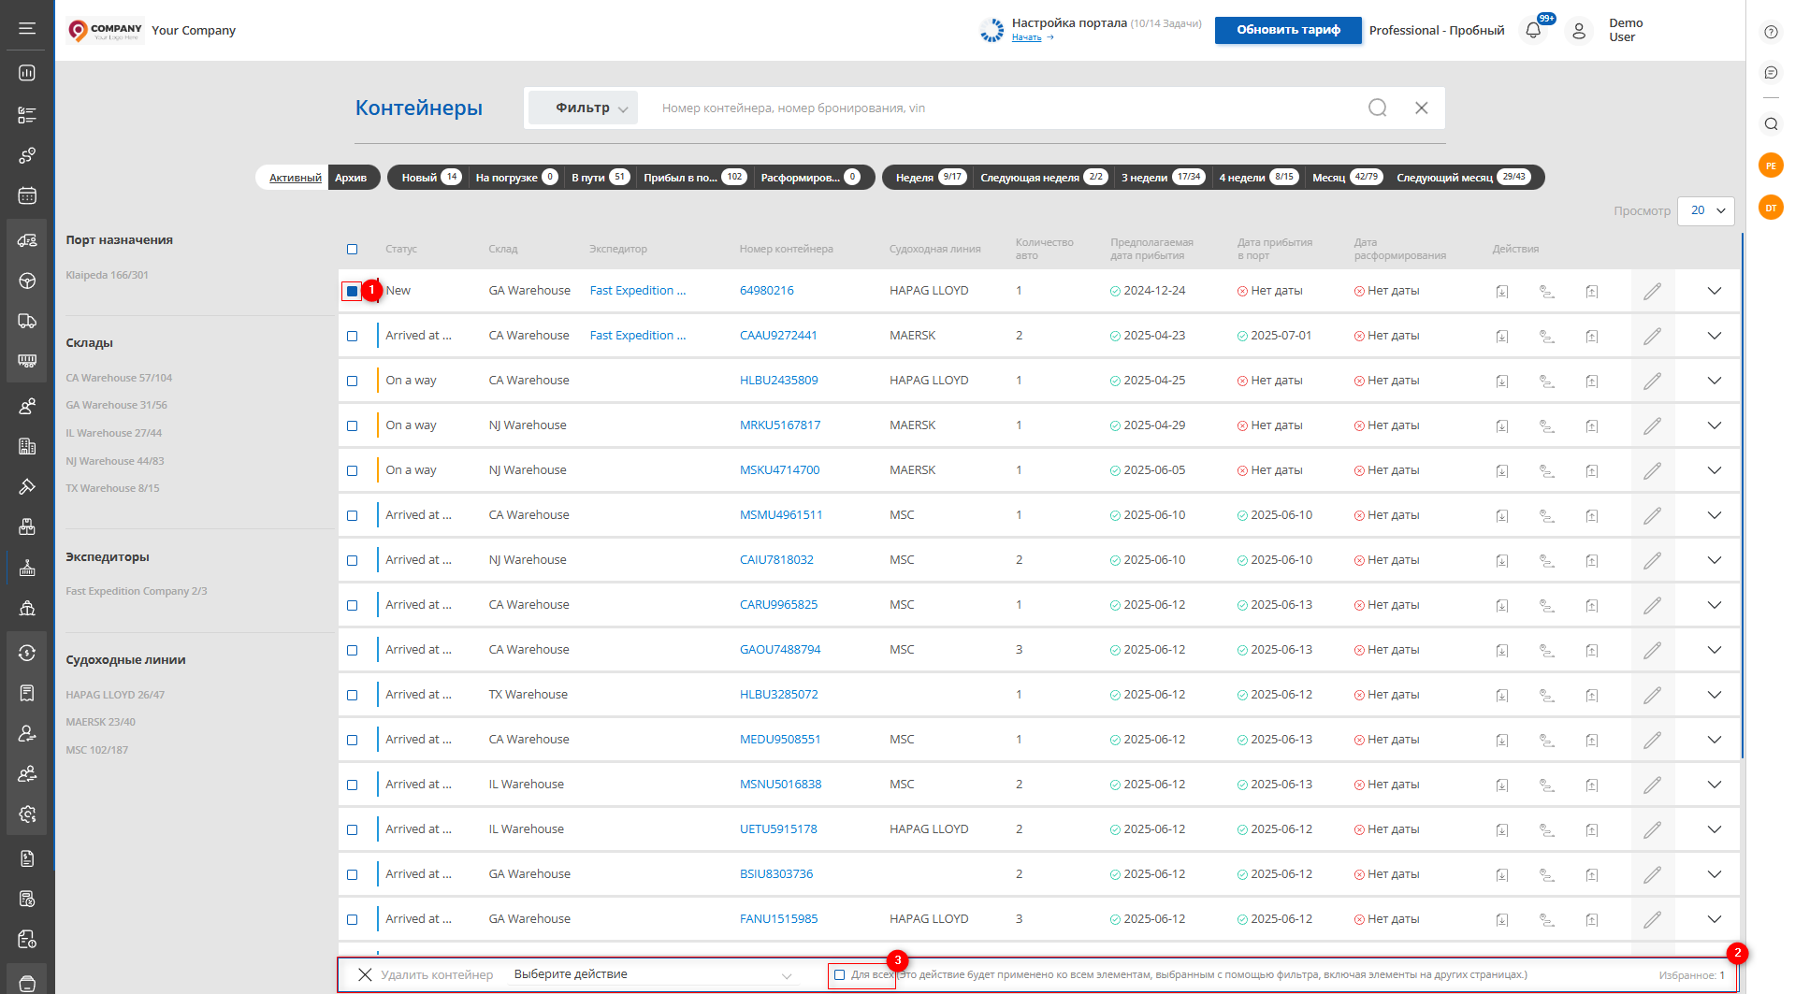Enable the 'Для всех' checkbox in bottom bar
Screen dimensions: 1795x994
click(839, 974)
